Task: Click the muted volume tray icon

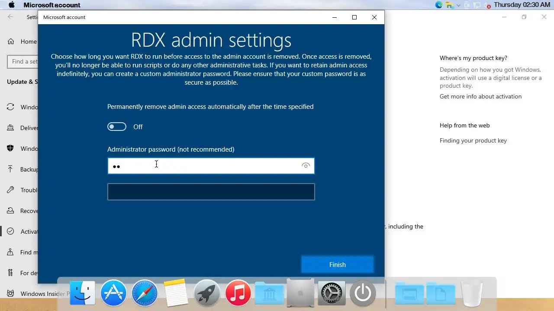Action: (x=487, y=6)
